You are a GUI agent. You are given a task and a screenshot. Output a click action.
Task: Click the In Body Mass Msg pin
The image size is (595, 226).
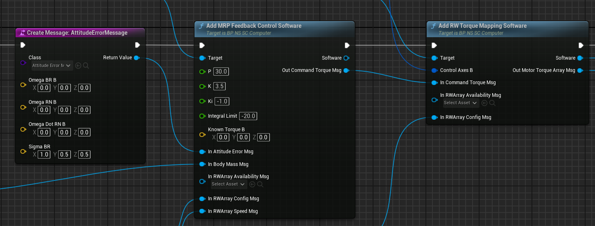pyautogui.click(x=202, y=164)
